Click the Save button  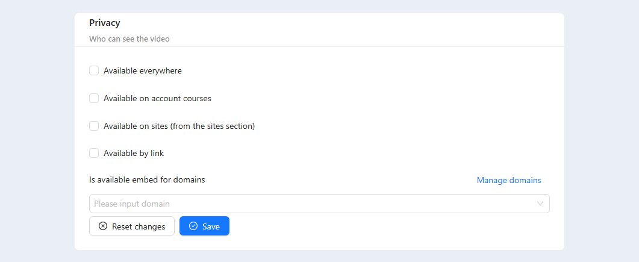coord(205,226)
